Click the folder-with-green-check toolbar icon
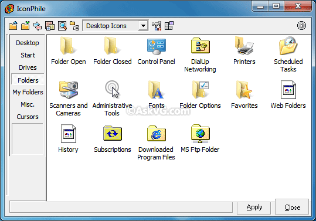The width and height of the screenshot is (316, 221). tap(25, 26)
